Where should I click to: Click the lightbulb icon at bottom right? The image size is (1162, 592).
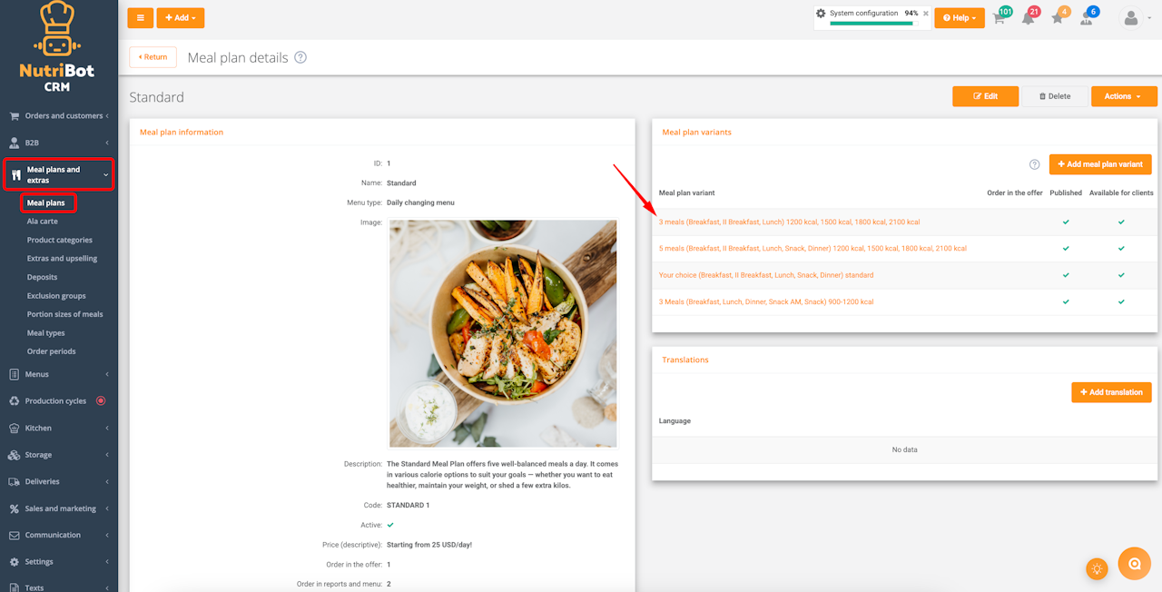[1097, 569]
